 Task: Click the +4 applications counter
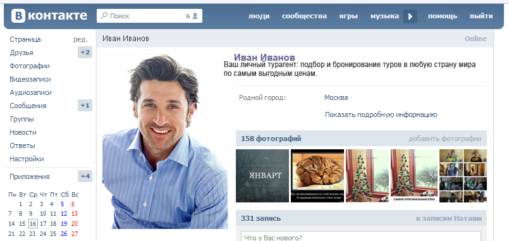point(85,176)
